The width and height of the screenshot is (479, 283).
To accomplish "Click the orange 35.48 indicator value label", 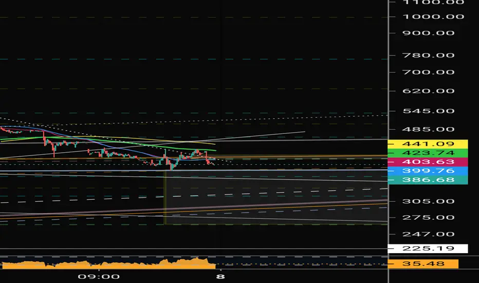I will pyautogui.click(x=423, y=264).
